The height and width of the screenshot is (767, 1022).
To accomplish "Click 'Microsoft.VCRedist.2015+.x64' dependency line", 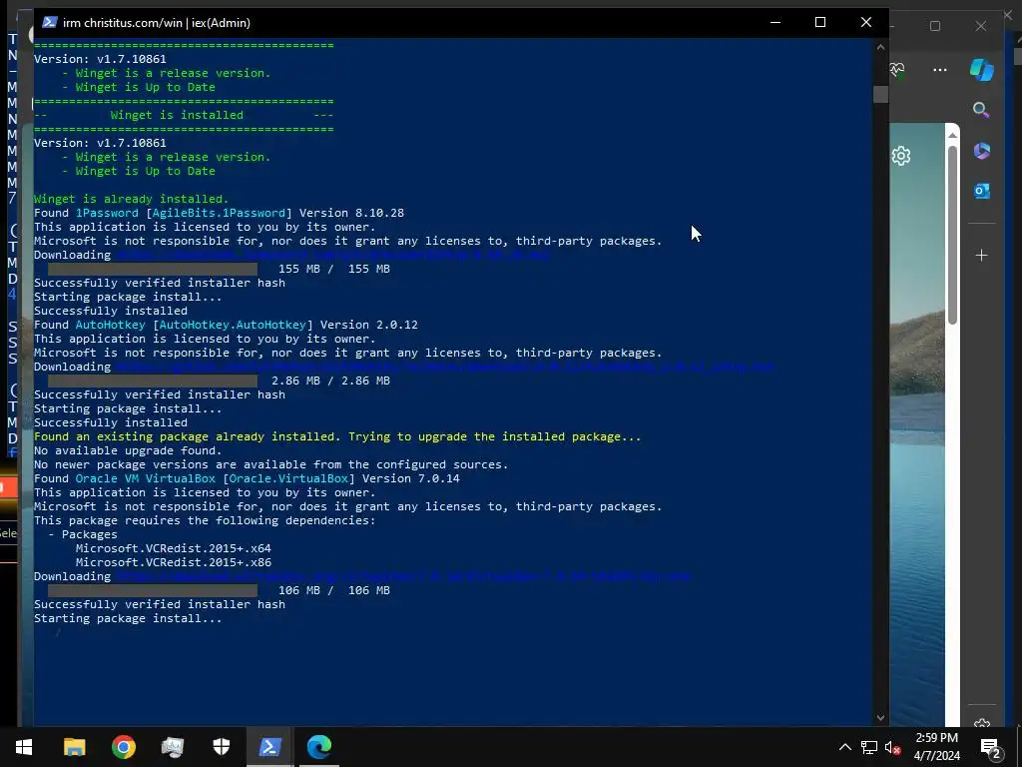I will click(x=174, y=548).
